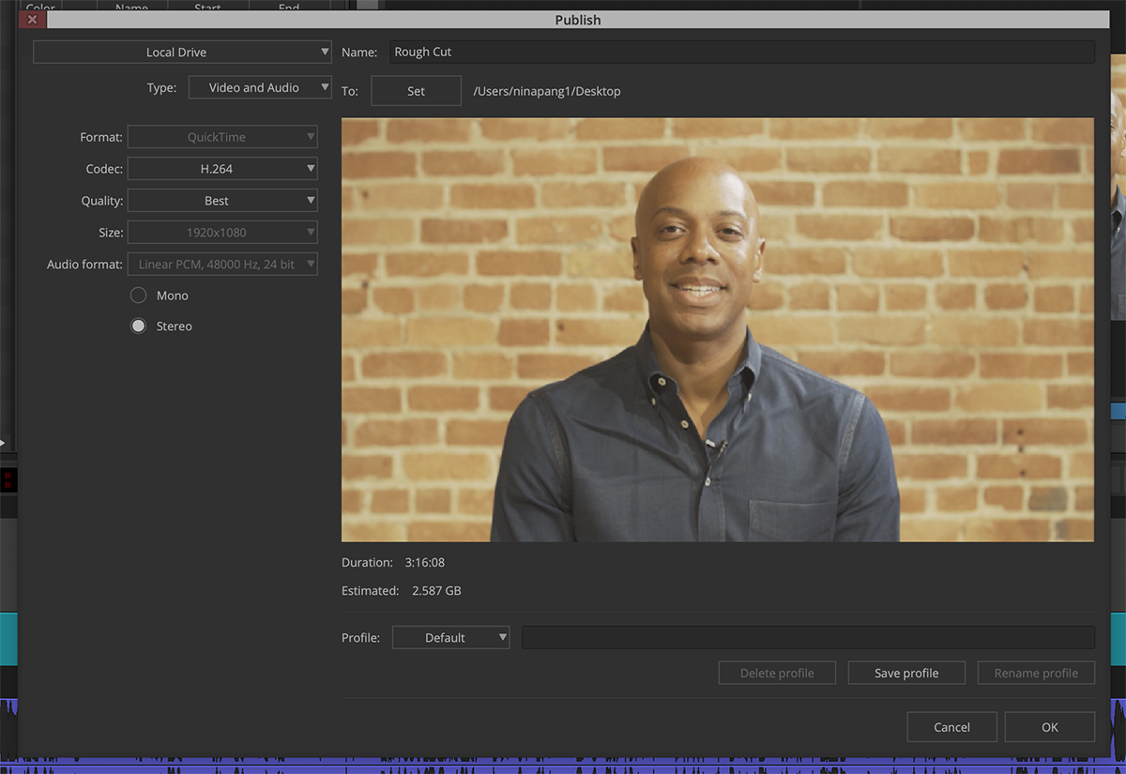This screenshot has height=774, width=1126.
Task: Open the Quality dropdown set to Best
Action: point(222,200)
